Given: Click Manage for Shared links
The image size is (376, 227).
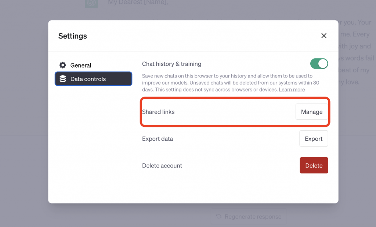Looking at the screenshot, I should click(312, 112).
